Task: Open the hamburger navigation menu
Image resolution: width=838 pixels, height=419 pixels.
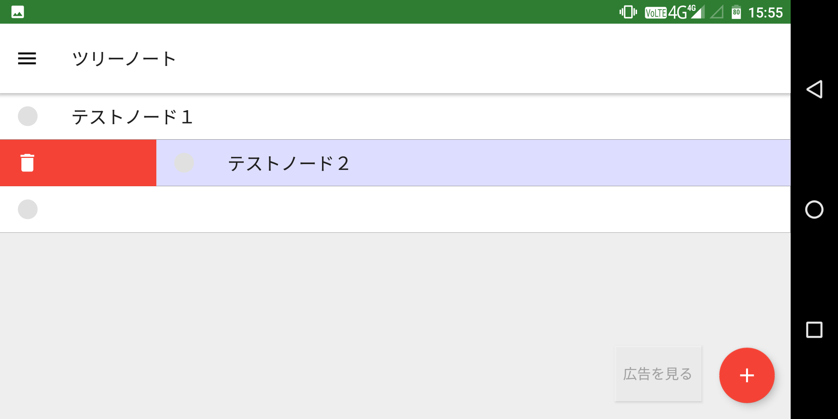Action: (27, 59)
